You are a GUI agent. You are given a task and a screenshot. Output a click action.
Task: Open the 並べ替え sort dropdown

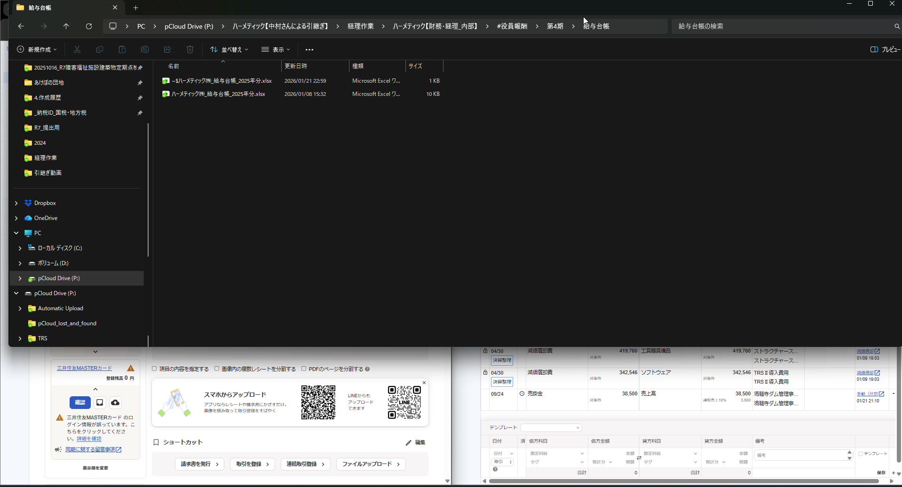(229, 49)
